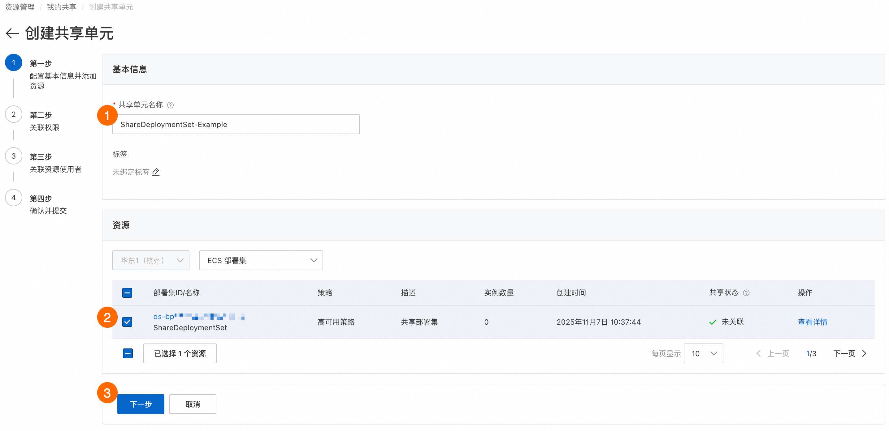Screen dimensions: 889x431
Task: Click help icon next to 共享单元名称
Action: pos(170,105)
